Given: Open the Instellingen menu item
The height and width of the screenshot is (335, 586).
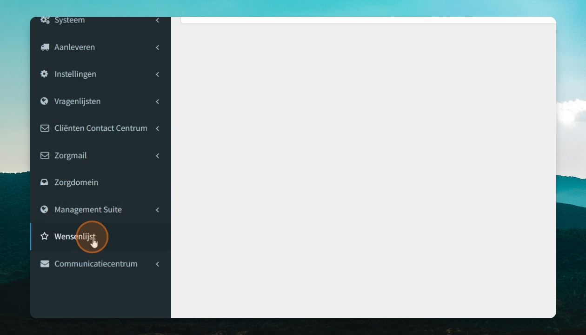Looking at the screenshot, I should coord(75,74).
